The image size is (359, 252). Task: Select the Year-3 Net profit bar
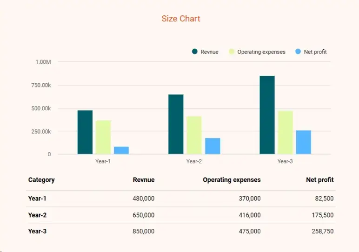[304, 142]
